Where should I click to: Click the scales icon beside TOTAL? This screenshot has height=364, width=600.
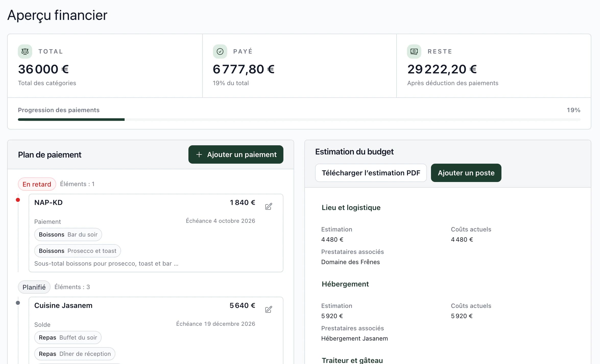click(25, 51)
